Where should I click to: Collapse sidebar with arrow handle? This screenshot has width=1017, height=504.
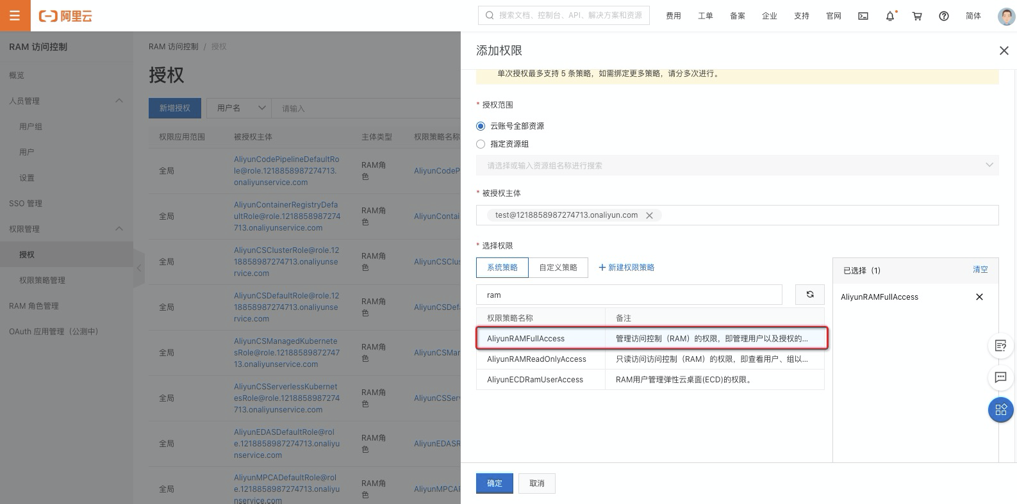[139, 269]
